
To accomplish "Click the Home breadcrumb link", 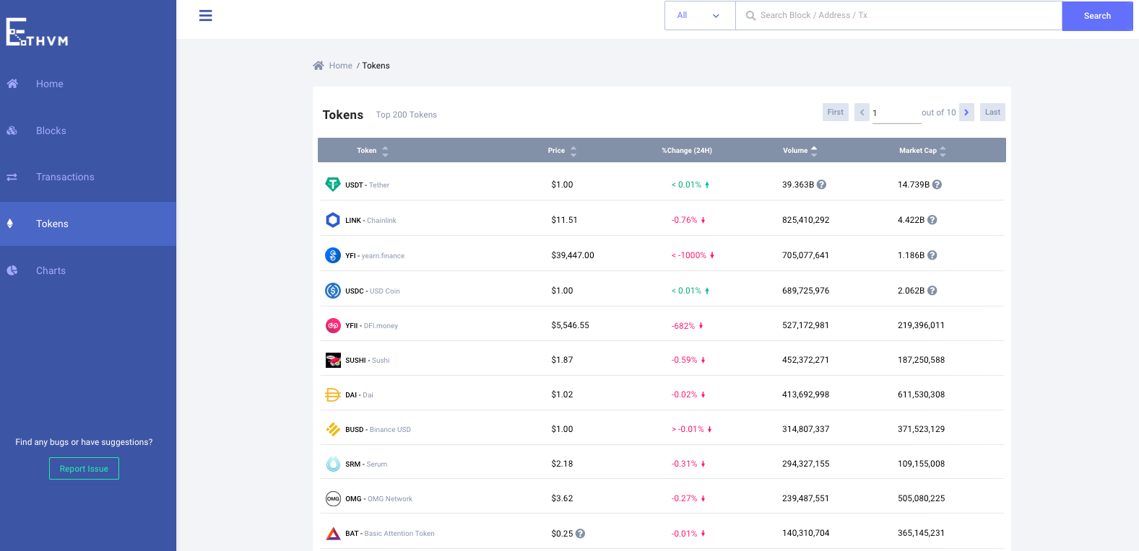I will pyautogui.click(x=341, y=66).
